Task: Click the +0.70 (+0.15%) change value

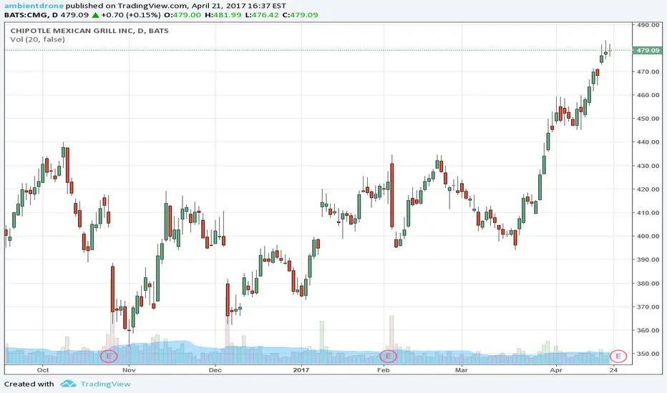Action: coord(131,15)
